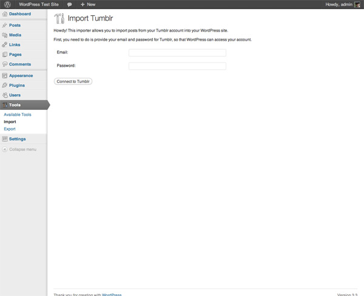The image size is (364, 296).
Task: Open the Posts menu
Action: coord(15,25)
